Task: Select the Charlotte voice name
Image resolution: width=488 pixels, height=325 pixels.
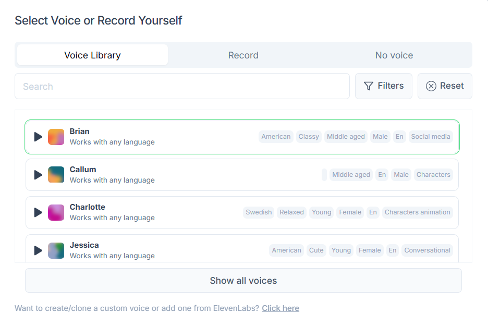Action: 88,207
